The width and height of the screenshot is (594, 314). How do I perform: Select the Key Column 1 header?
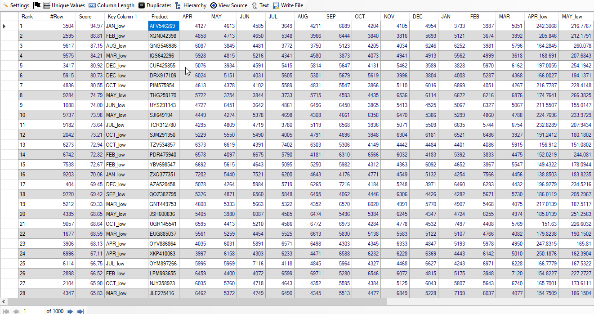pyautogui.click(x=122, y=17)
